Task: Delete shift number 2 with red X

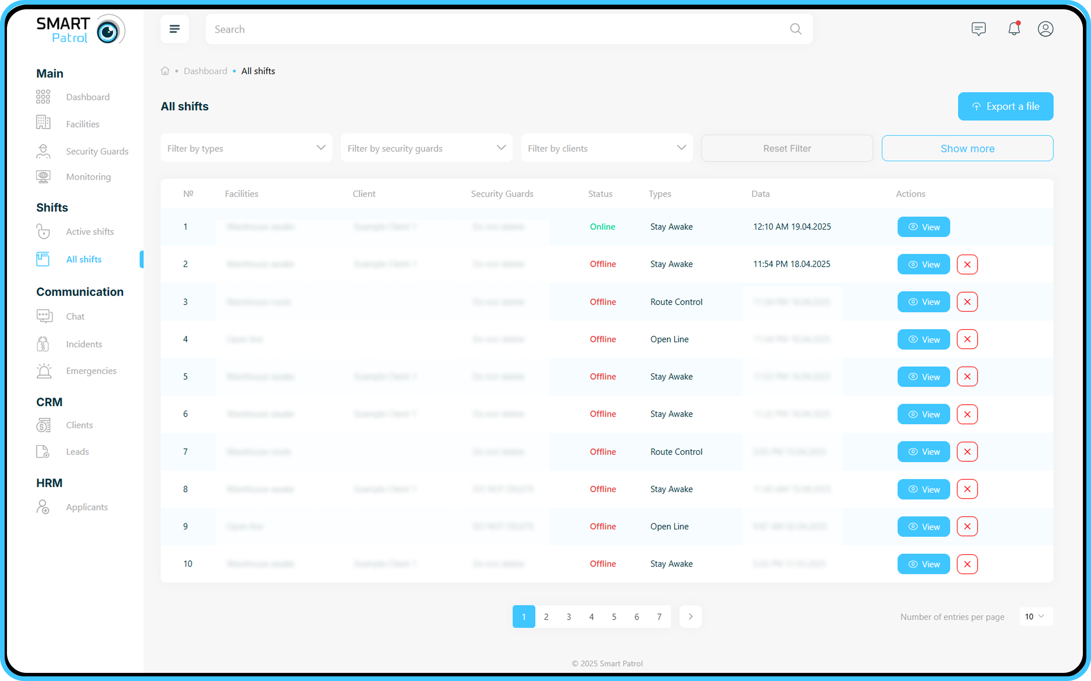Action: pyautogui.click(x=967, y=265)
